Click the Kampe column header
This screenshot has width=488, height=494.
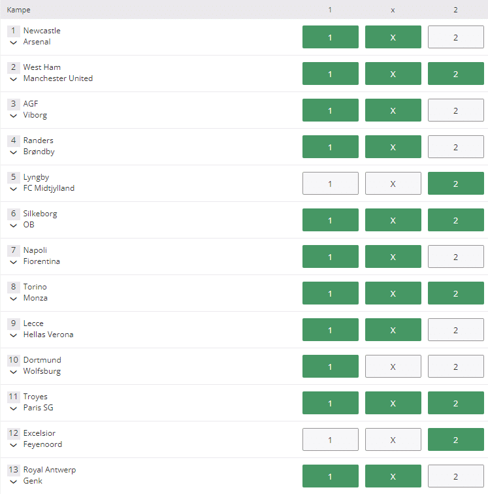[x=18, y=10]
